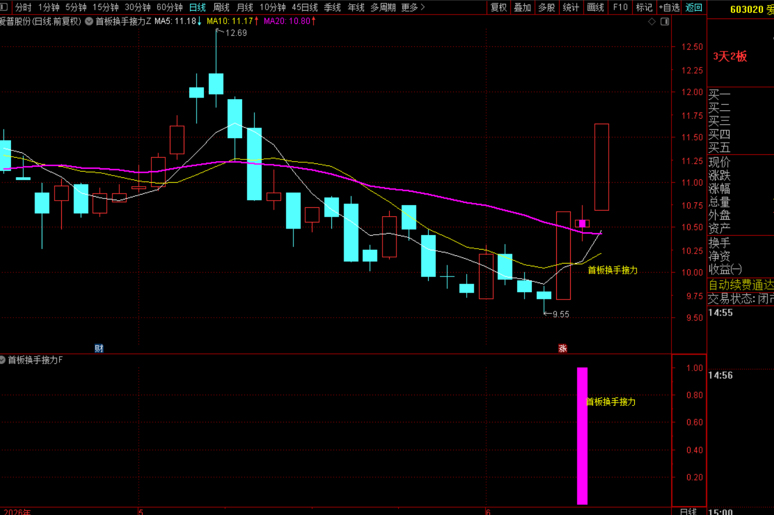Open the main chart indicator dropdown arrow

coord(89,21)
